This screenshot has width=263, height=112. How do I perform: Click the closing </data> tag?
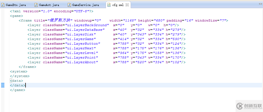tap(18, 86)
